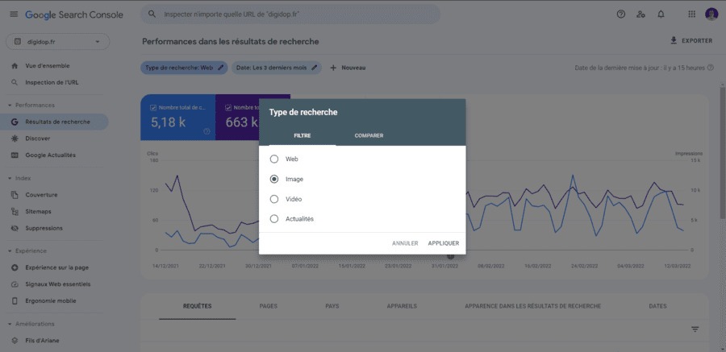Screen dimensions: 726x352
Task: Click the table filter lines icon
Action: (x=695, y=329)
